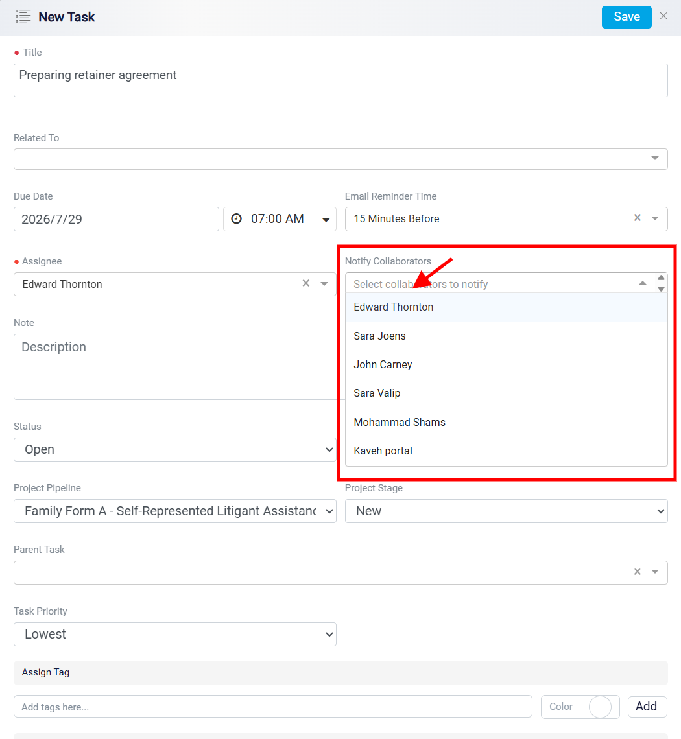Expand the 07:00 AM time dropdown
681x739 pixels.
[326, 220]
